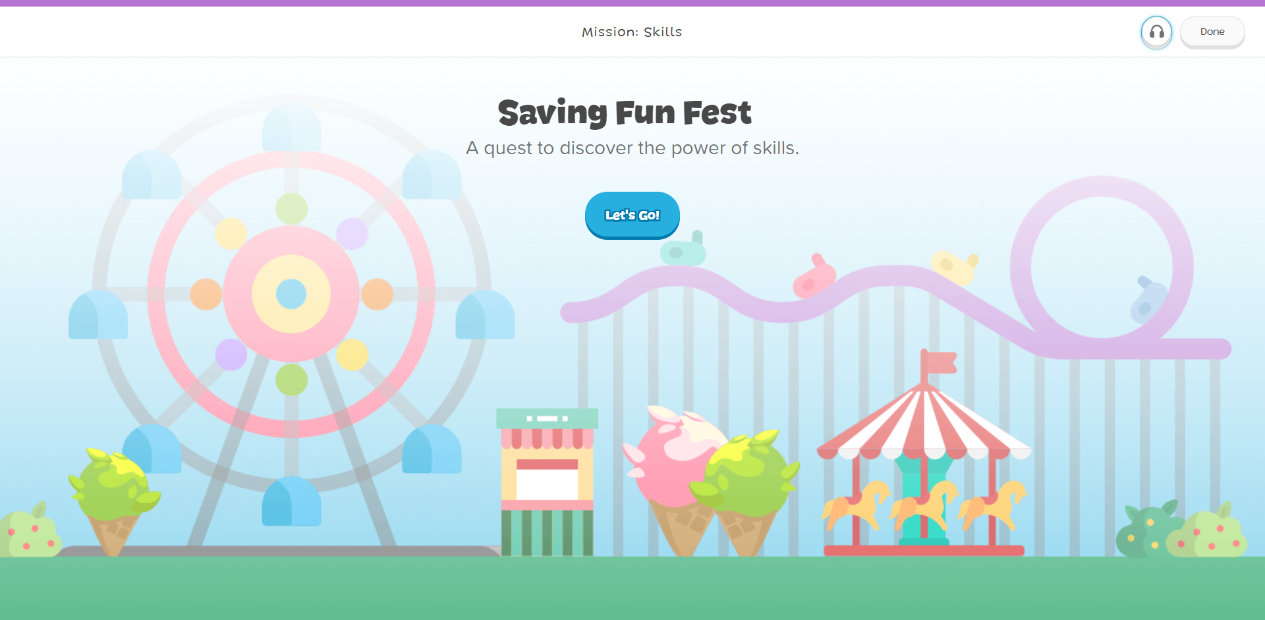Click the blue center hub of Ferris wheel
This screenshot has width=1265, height=620.
pyautogui.click(x=291, y=294)
